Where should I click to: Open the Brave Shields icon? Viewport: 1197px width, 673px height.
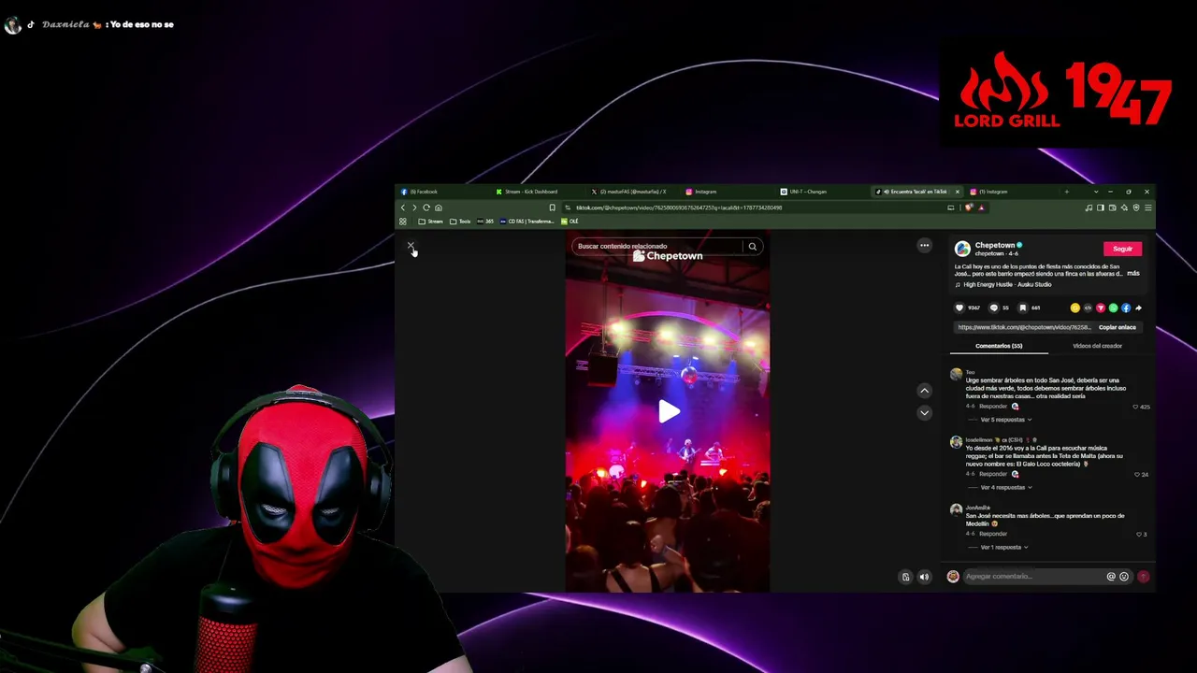point(969,208)
